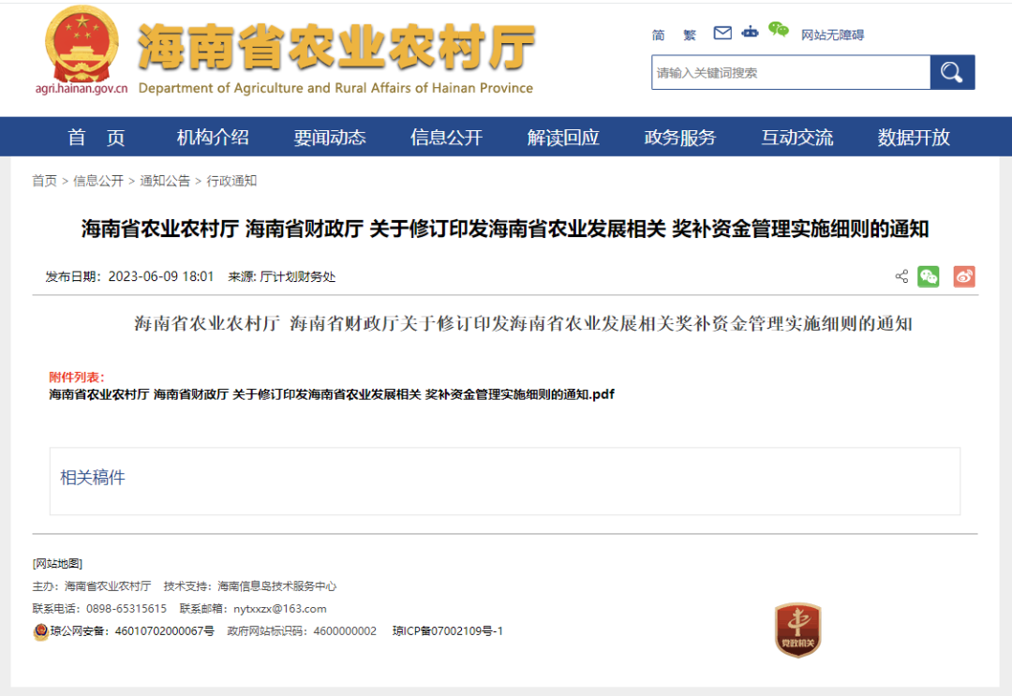Switch to simplified Chinese 简

point(659,35)
